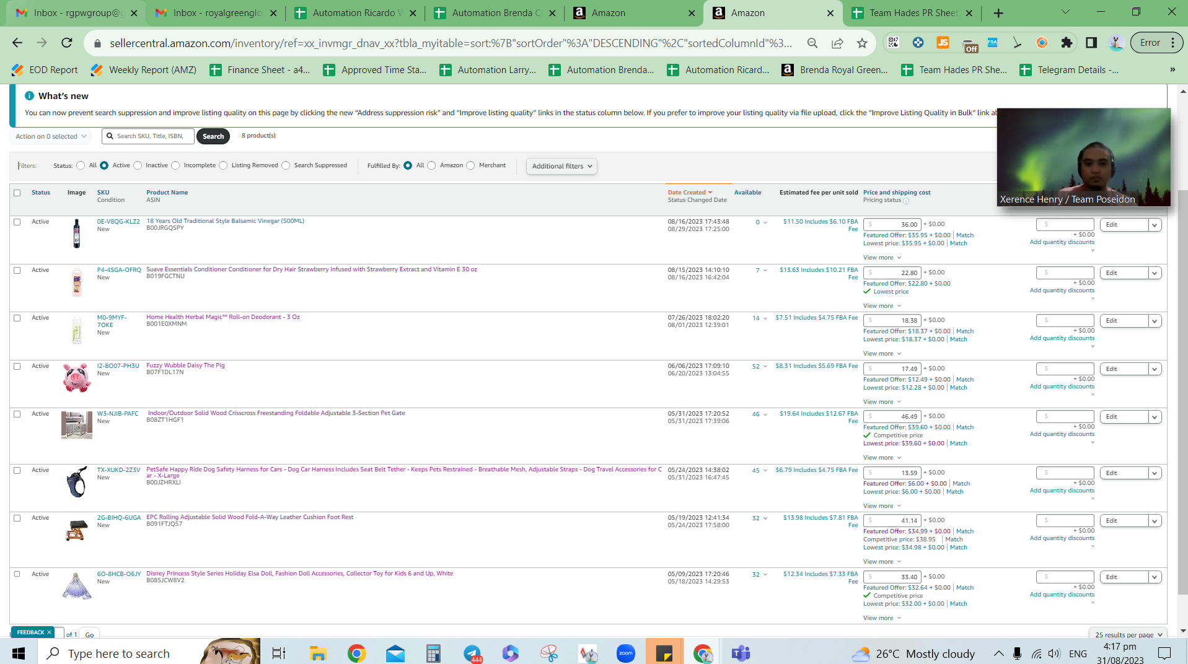
Task: Open Task View in the taskbar
Action: pyautogui.click(x=279, y=653)
